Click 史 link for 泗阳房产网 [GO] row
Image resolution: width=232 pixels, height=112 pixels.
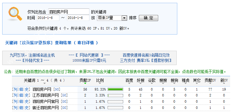point(27,89)
